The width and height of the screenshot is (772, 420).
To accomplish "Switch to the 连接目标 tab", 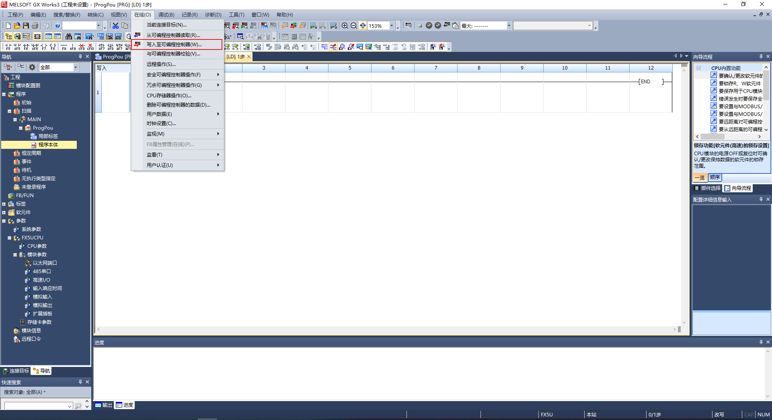I will coord(16,371).
